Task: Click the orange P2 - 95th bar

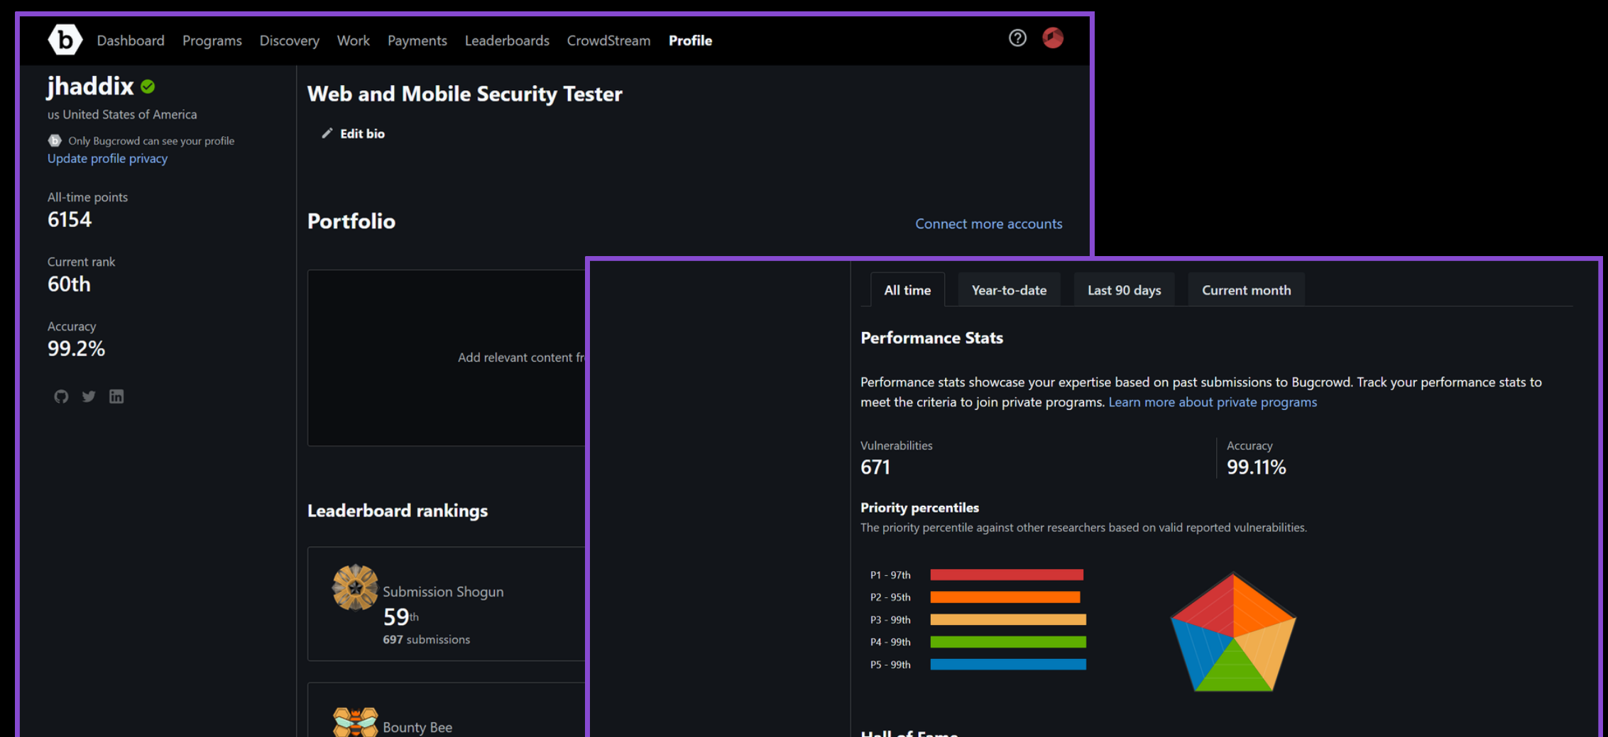Action: [1005, 597]
